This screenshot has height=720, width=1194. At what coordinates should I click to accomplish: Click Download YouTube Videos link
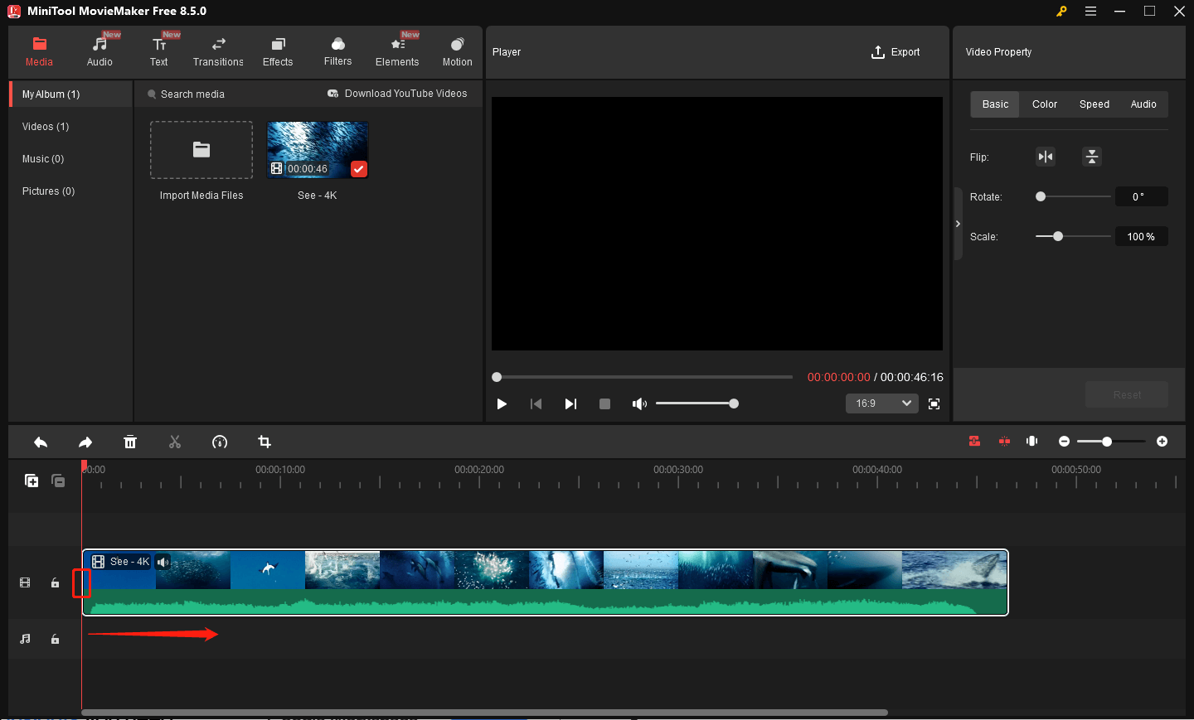point(397,94)
